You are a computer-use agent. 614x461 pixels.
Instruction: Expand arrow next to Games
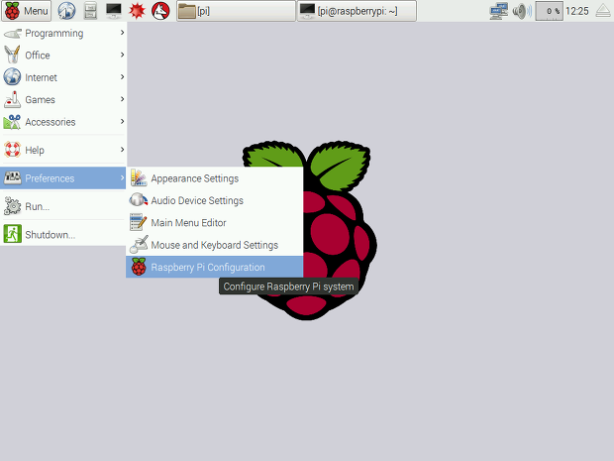coord(122,99)
